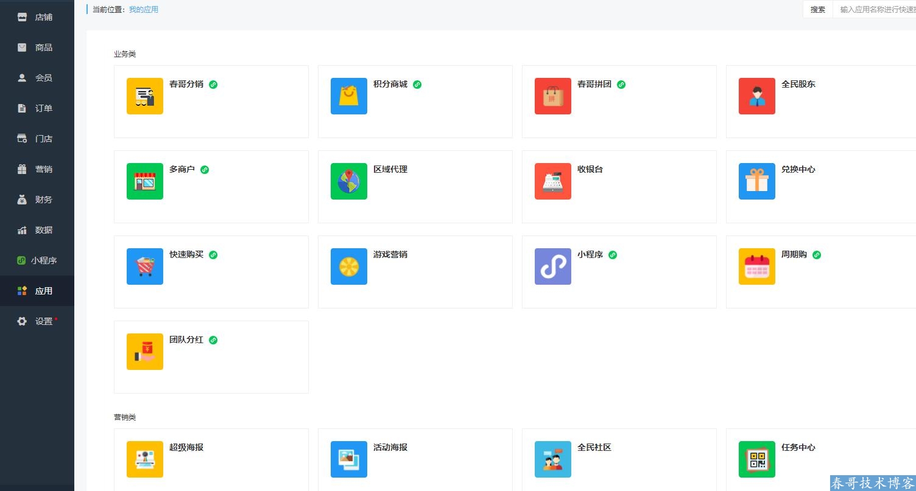Open the 周期购 calendar icon
This screenshot has width=916, height=491.
tap(757, 266)
